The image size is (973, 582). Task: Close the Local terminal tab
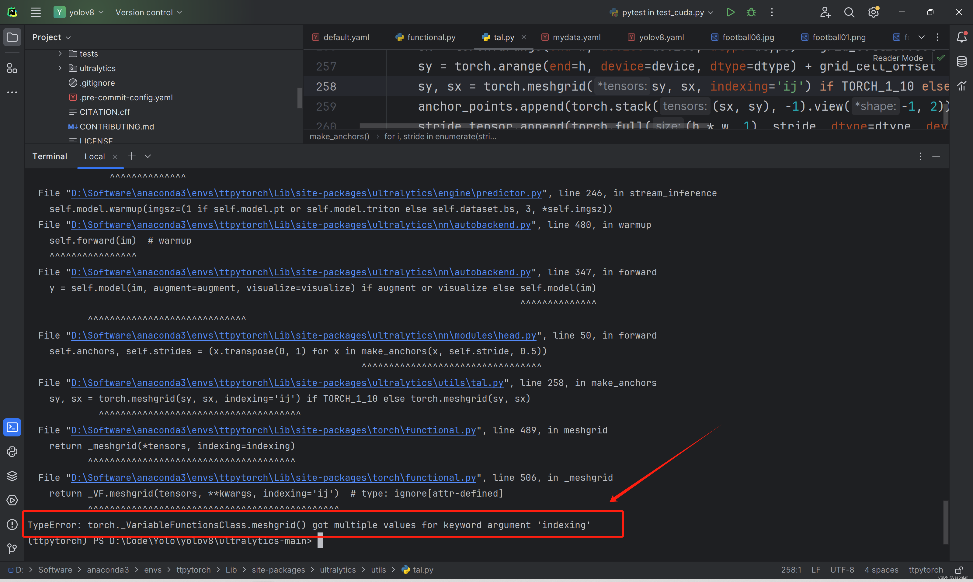[x=115, y=157]
